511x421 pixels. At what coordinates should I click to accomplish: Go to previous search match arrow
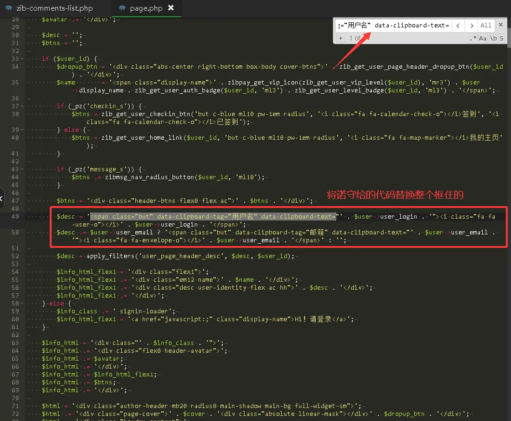tap(458, 26)
